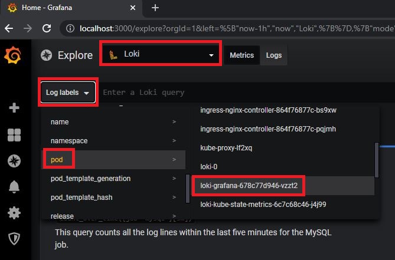Click the browser forward arrow

click(x=28, y=28)
